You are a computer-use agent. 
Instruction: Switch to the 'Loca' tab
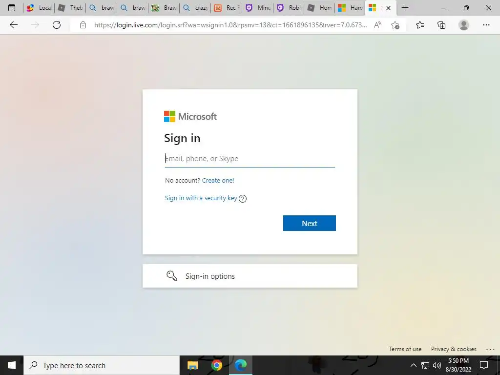(x=39, y=8)
